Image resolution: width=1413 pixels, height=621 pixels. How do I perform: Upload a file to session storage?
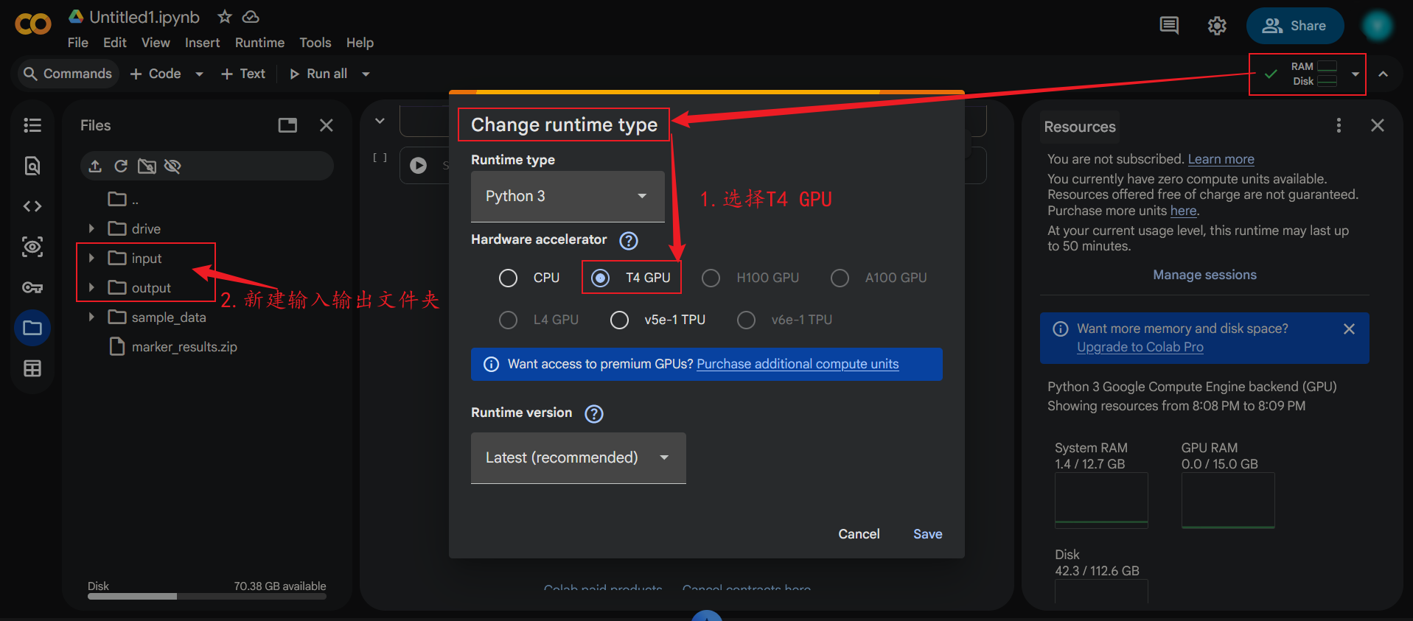click(95, 166)
